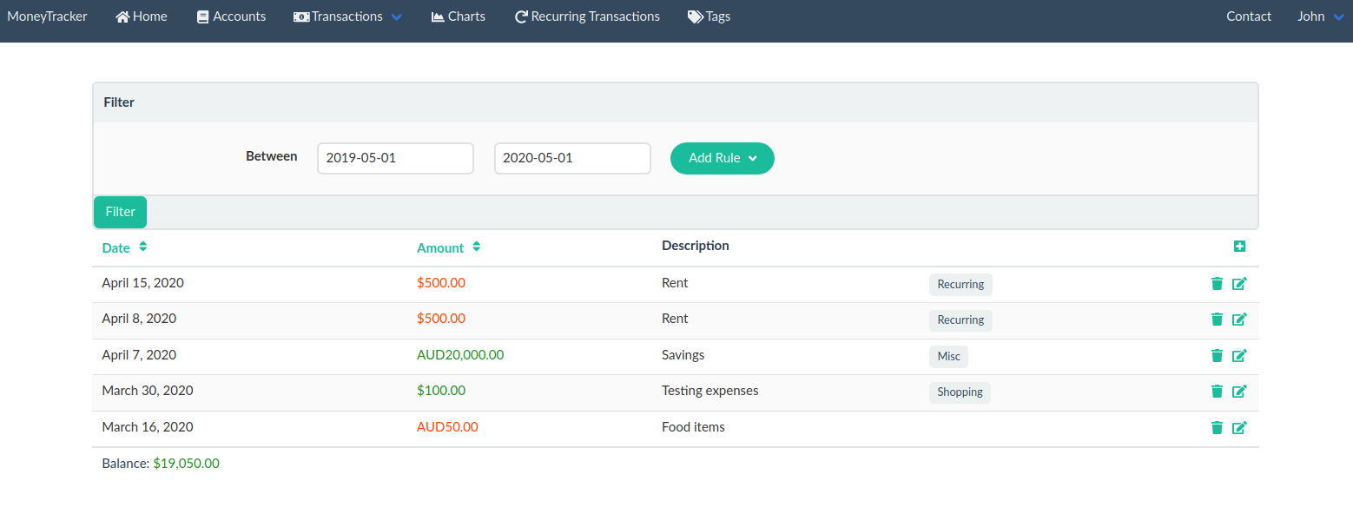Viewport: 1353px width, 514px height.
Task: Edit the Food items transaction
Action: 1239,427
